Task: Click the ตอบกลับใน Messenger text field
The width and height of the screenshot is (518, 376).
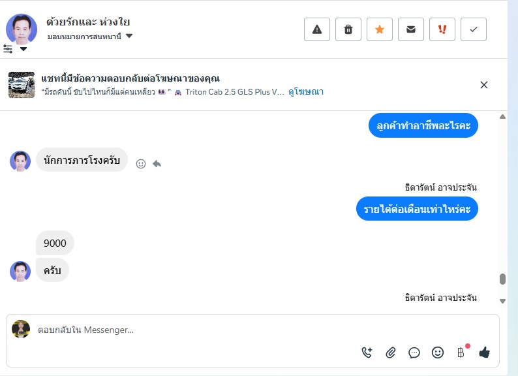Action: [196, 330]
